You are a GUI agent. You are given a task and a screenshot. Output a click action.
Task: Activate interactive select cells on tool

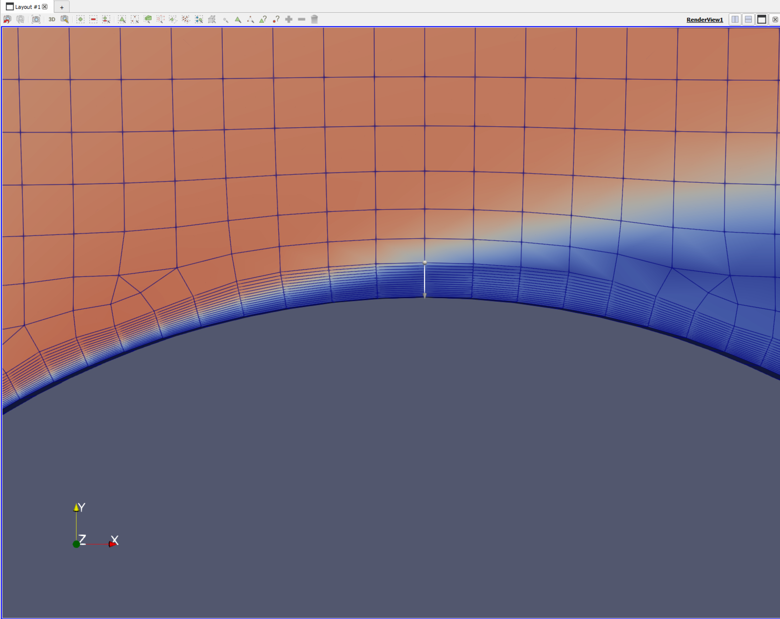pyautogui.click(x=238, y=19)
